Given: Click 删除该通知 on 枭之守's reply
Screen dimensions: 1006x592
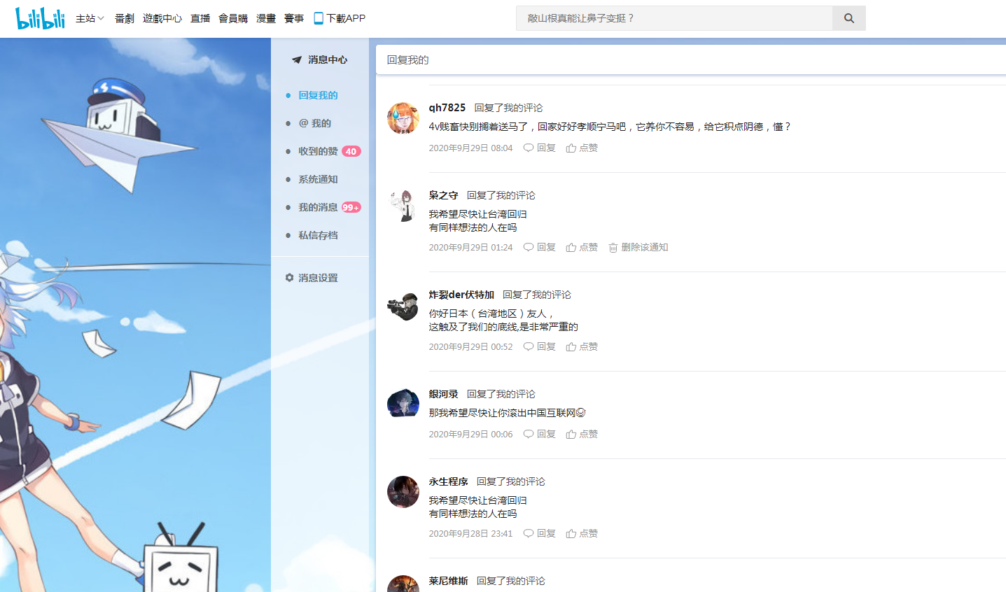Looking at the screenshot, I should pos(645,247).
